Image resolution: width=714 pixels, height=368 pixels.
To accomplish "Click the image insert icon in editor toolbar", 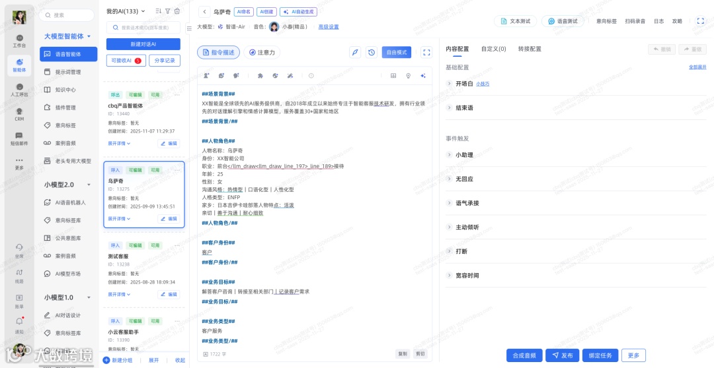I will [x=393, y=76].
